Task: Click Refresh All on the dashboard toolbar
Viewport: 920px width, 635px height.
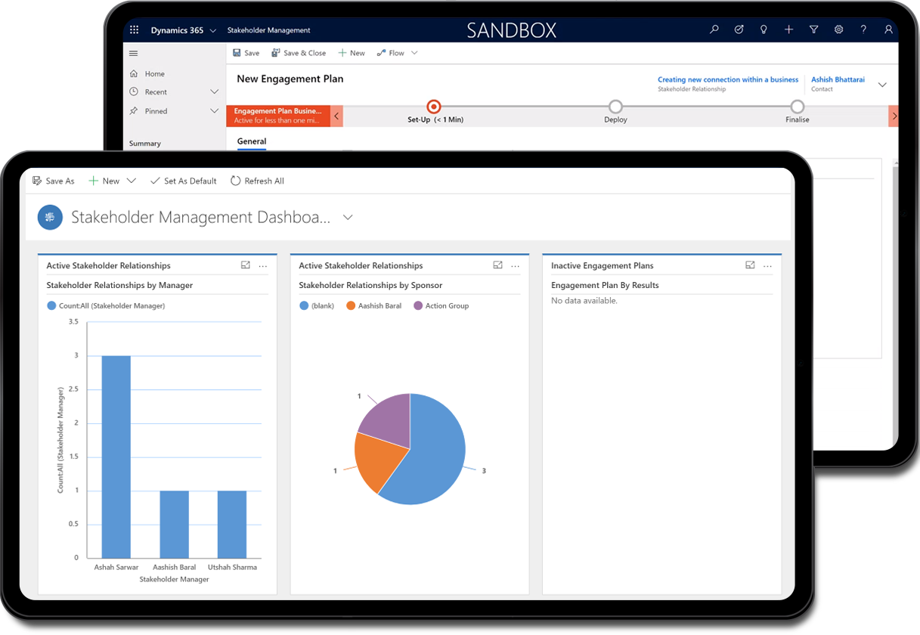Action: click(257, 181)
